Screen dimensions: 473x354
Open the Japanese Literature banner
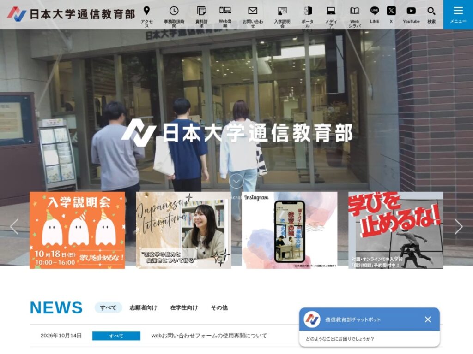tap(183, 230)
